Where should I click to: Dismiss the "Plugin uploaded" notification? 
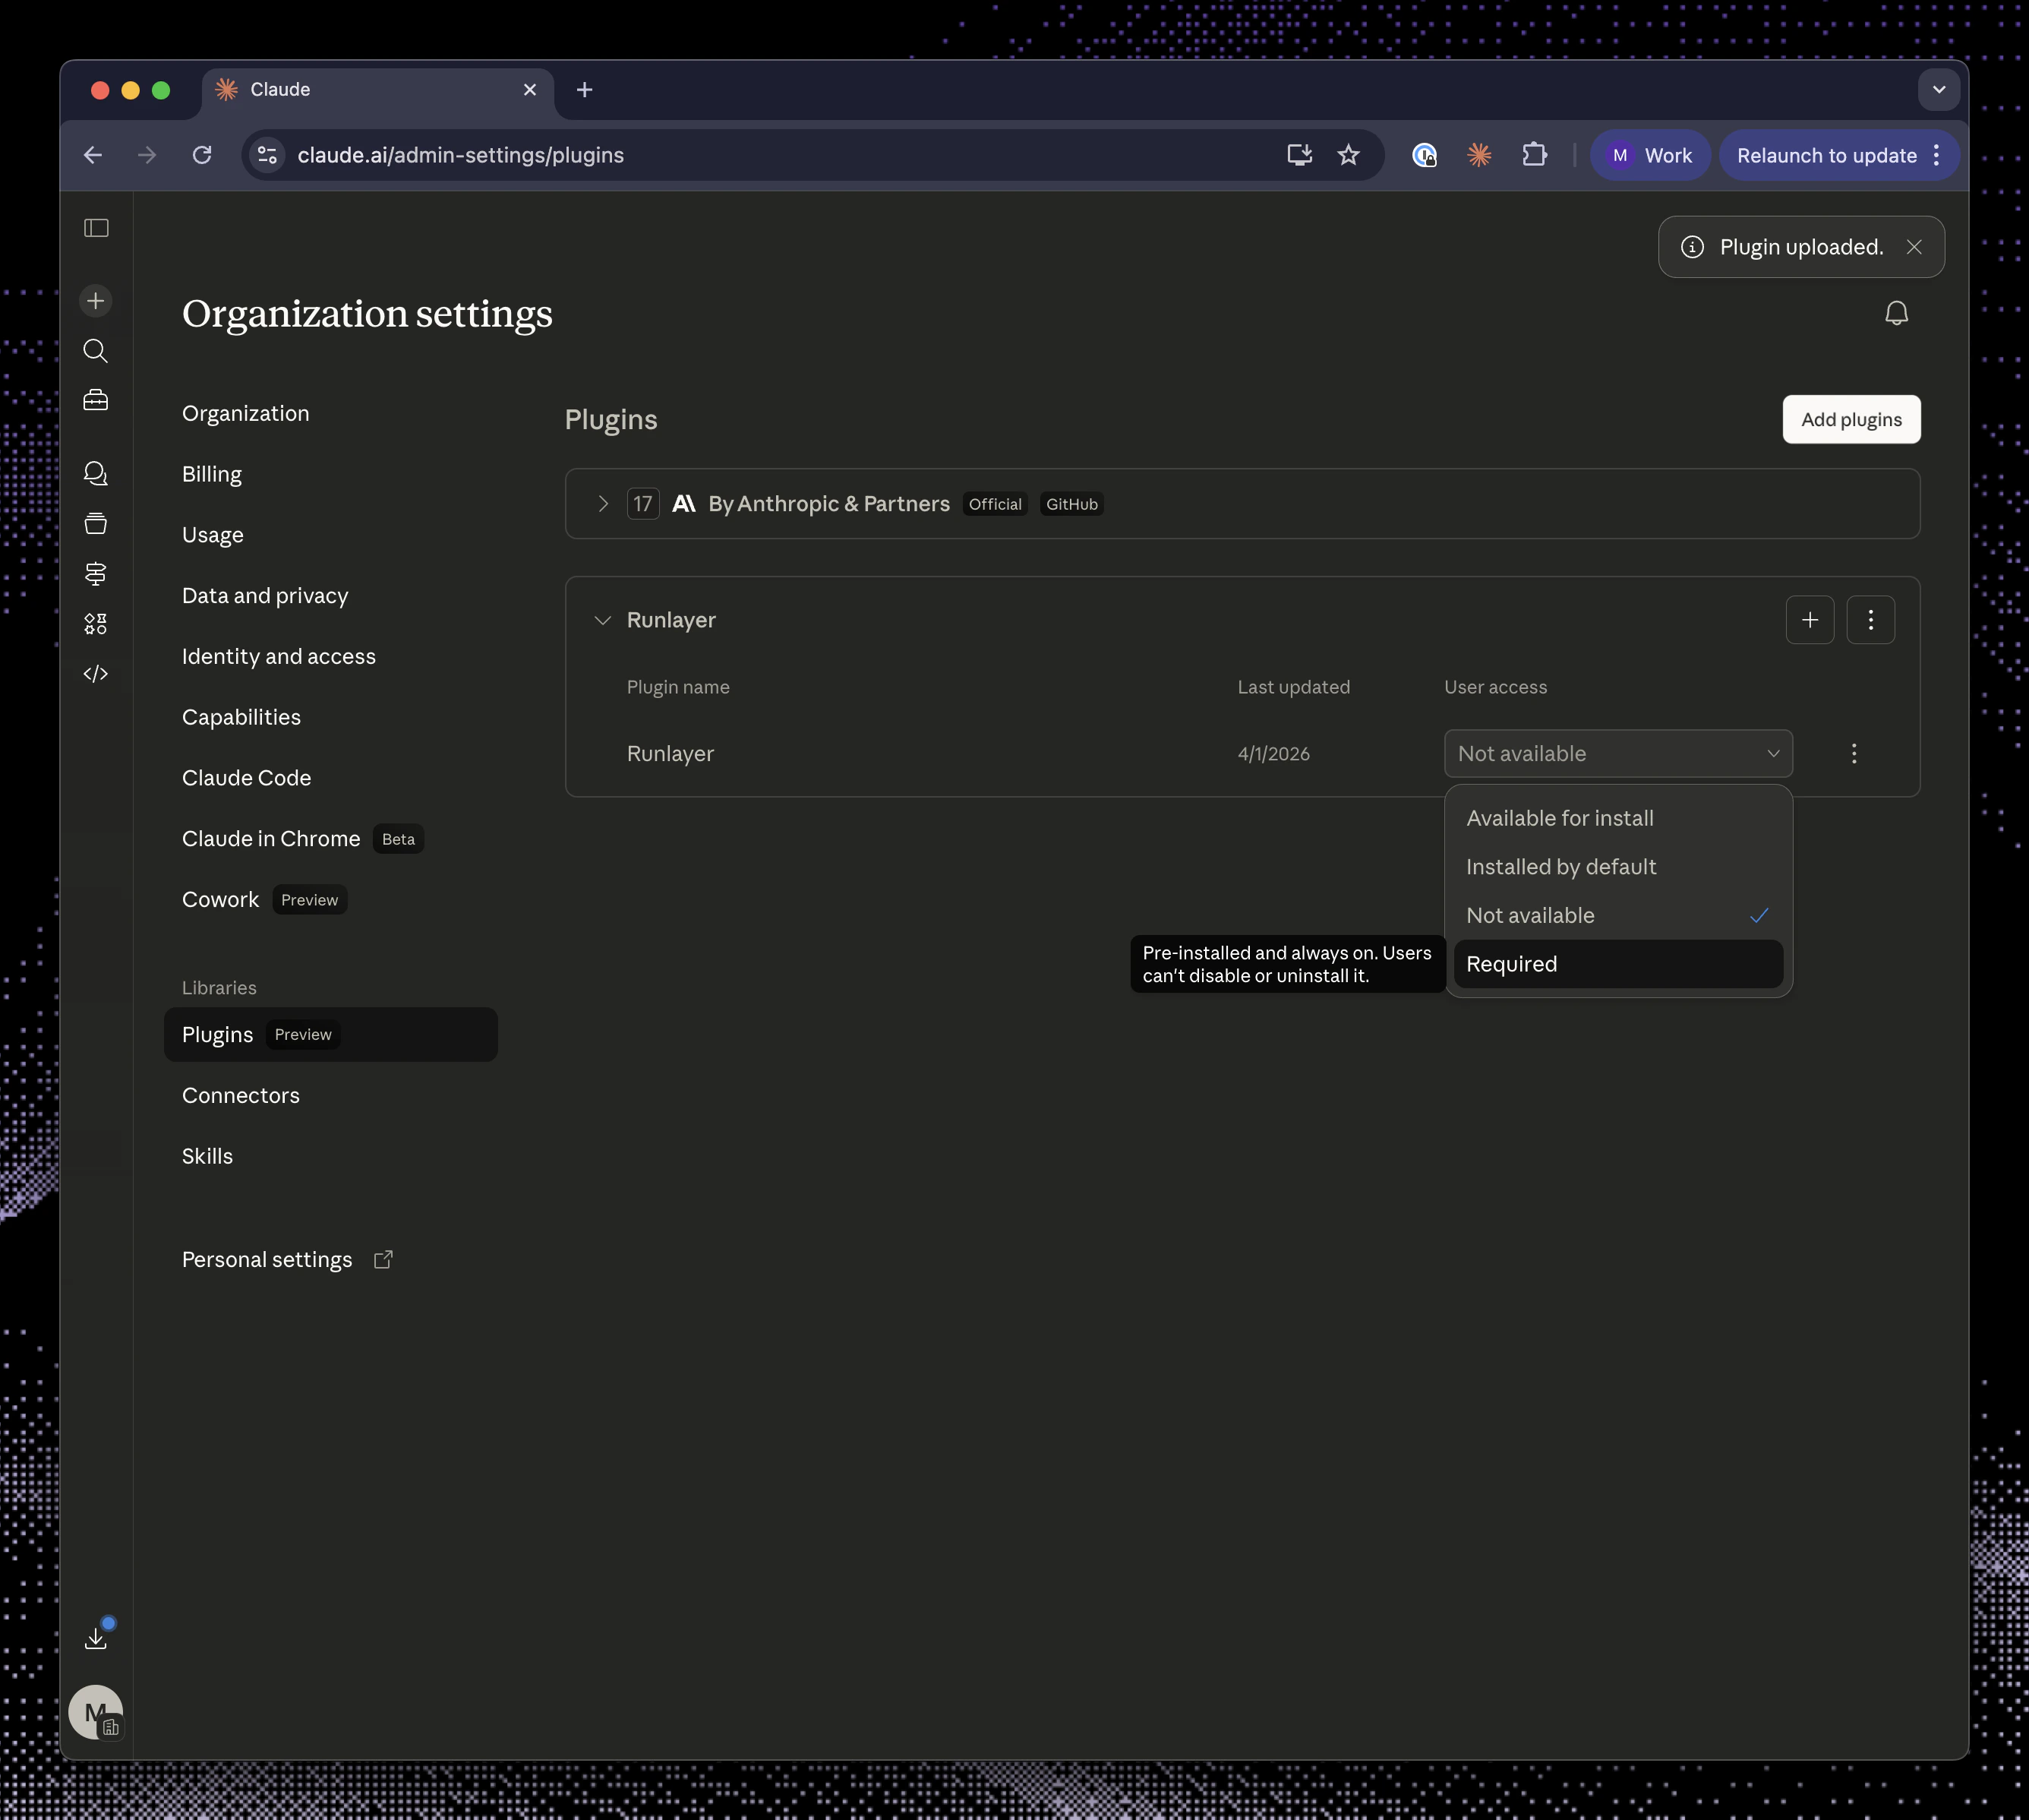click(x=1915, y=247)
